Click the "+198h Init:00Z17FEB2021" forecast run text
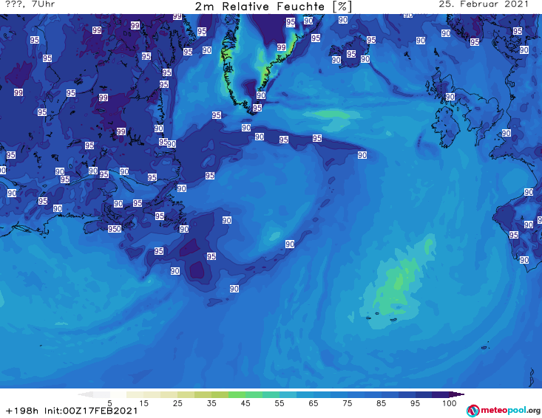This screenshot has width=542, height=418. click(72, 411)
